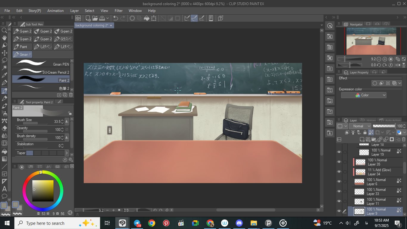
Task: Click the Text tool icon
Action: (x=4, y=189)
